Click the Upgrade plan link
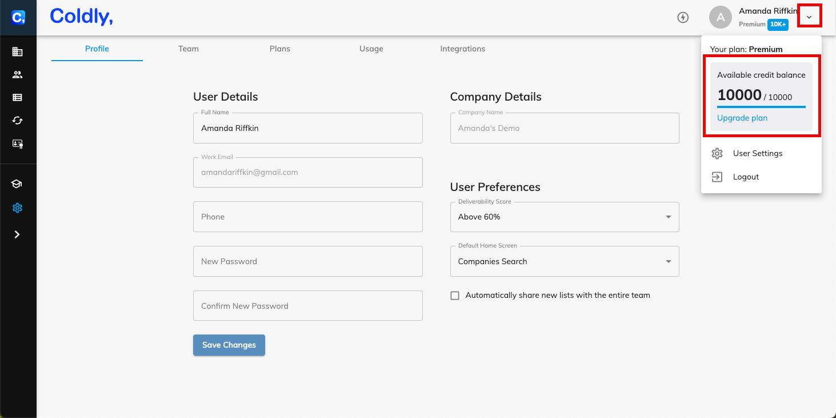Image resolution: width=836 pixels, height=418 pixels. point(742,118)
